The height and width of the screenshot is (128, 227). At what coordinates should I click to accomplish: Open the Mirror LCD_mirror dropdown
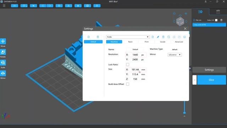[x=175, y=55]
